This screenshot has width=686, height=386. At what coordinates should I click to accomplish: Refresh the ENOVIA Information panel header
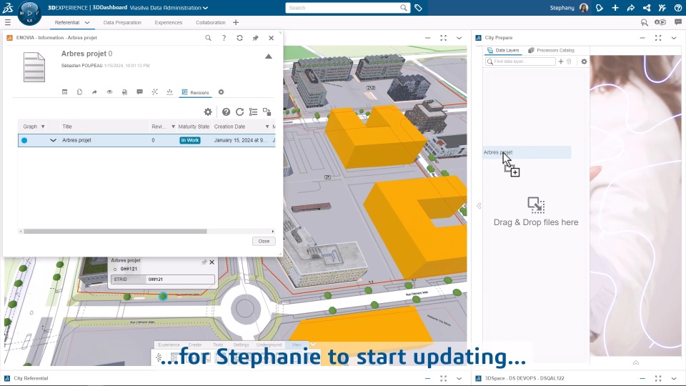[240, 38]
